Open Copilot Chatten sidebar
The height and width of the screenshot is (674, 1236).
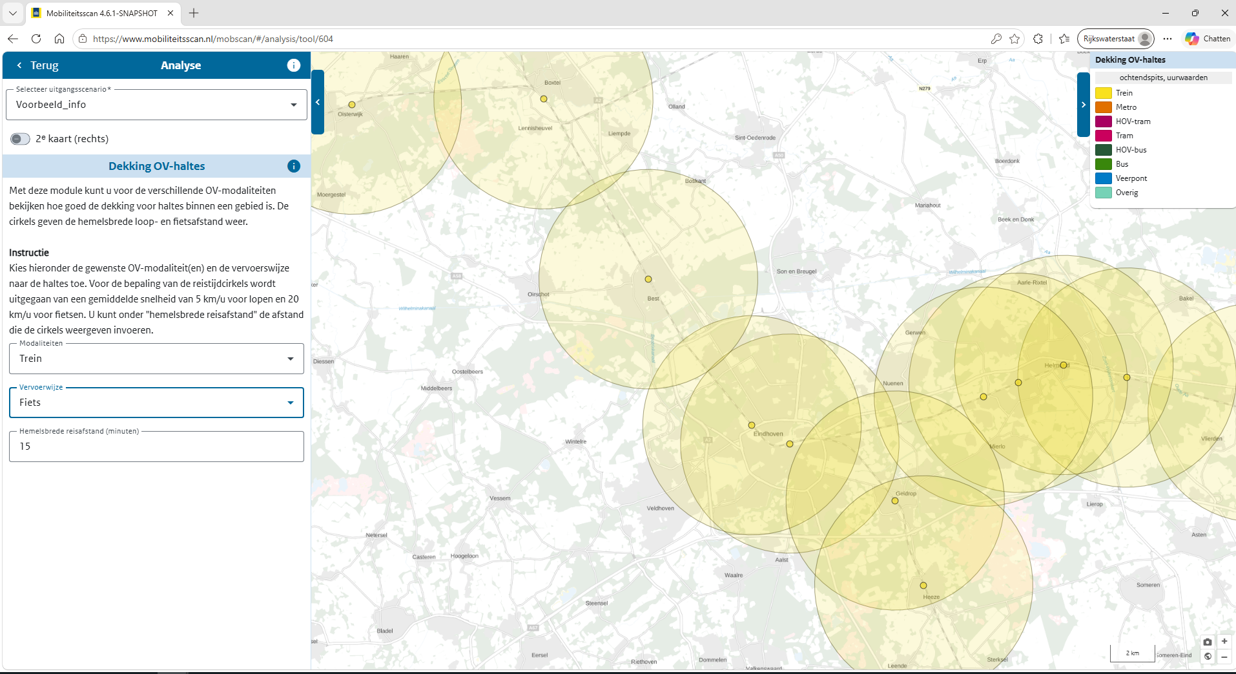click(x=1208, y=39)
